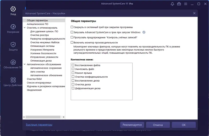Select Антишпионское ПО in settings tree
Image resolution: width=209 pixels, height=136 pixels.
37,24
